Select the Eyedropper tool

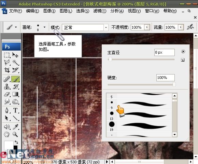(15, 127)
